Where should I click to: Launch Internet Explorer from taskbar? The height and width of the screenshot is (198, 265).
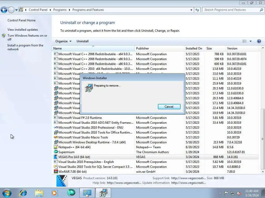coord(23,193)
